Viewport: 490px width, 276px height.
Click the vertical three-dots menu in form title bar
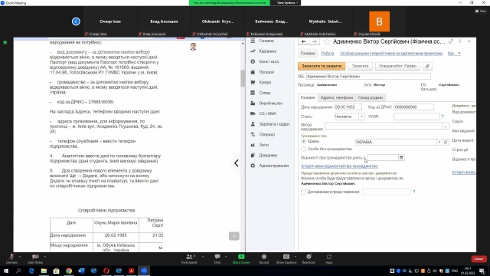460,41
